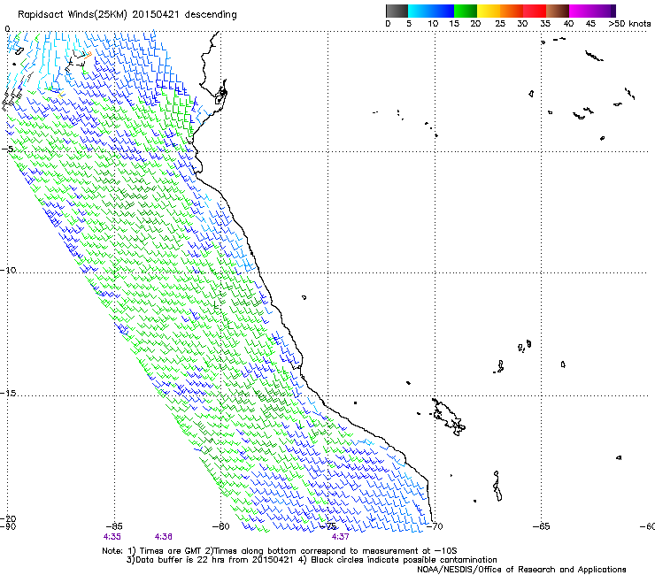655x575 pixels.
Task: Click the orange wind barb near the Galapagos islands
Action: [x=89, y=54]
